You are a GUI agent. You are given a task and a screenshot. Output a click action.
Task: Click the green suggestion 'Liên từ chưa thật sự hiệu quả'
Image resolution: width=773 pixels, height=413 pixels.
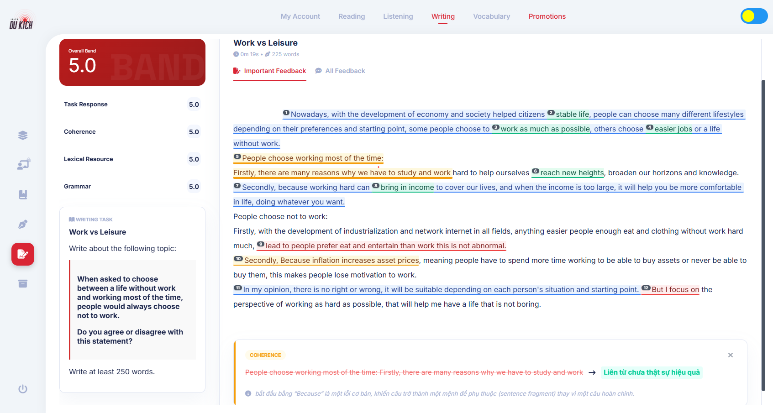pos(652,372)
